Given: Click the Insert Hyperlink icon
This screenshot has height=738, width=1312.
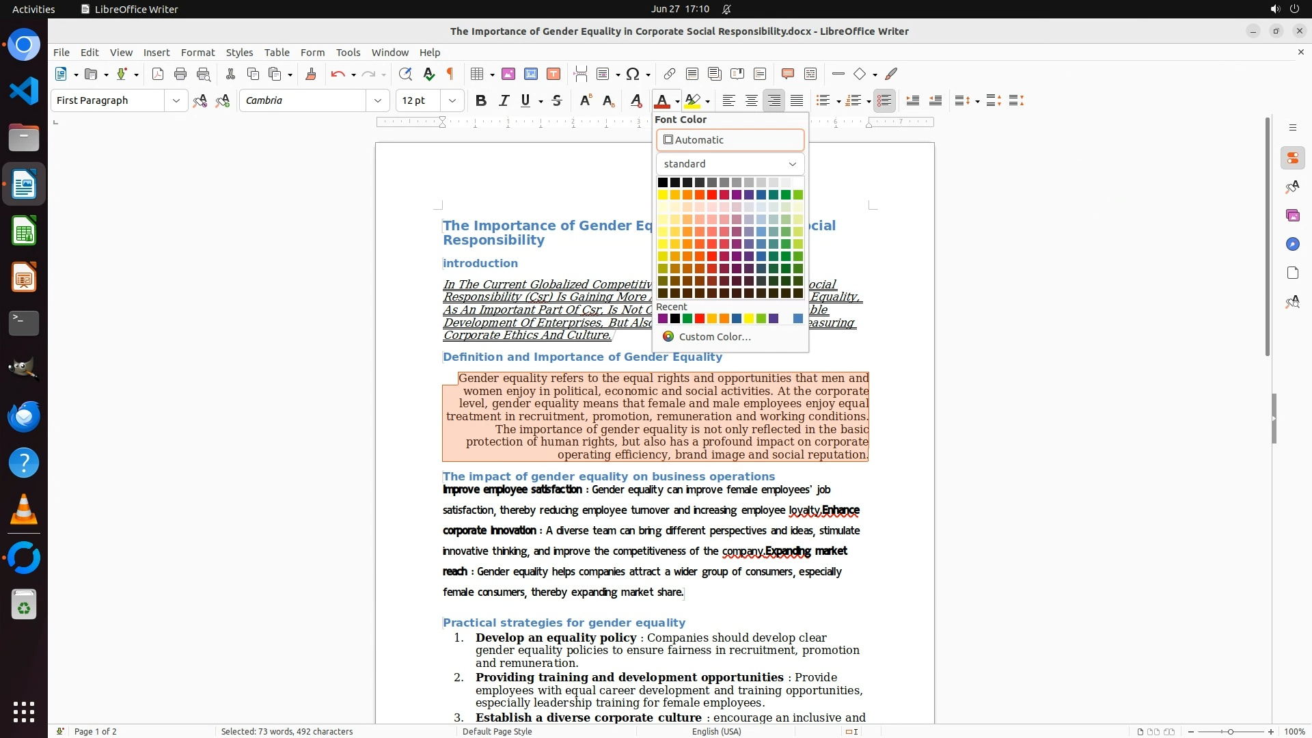Looking at the screenshot, I should click(x=670, y=74).
